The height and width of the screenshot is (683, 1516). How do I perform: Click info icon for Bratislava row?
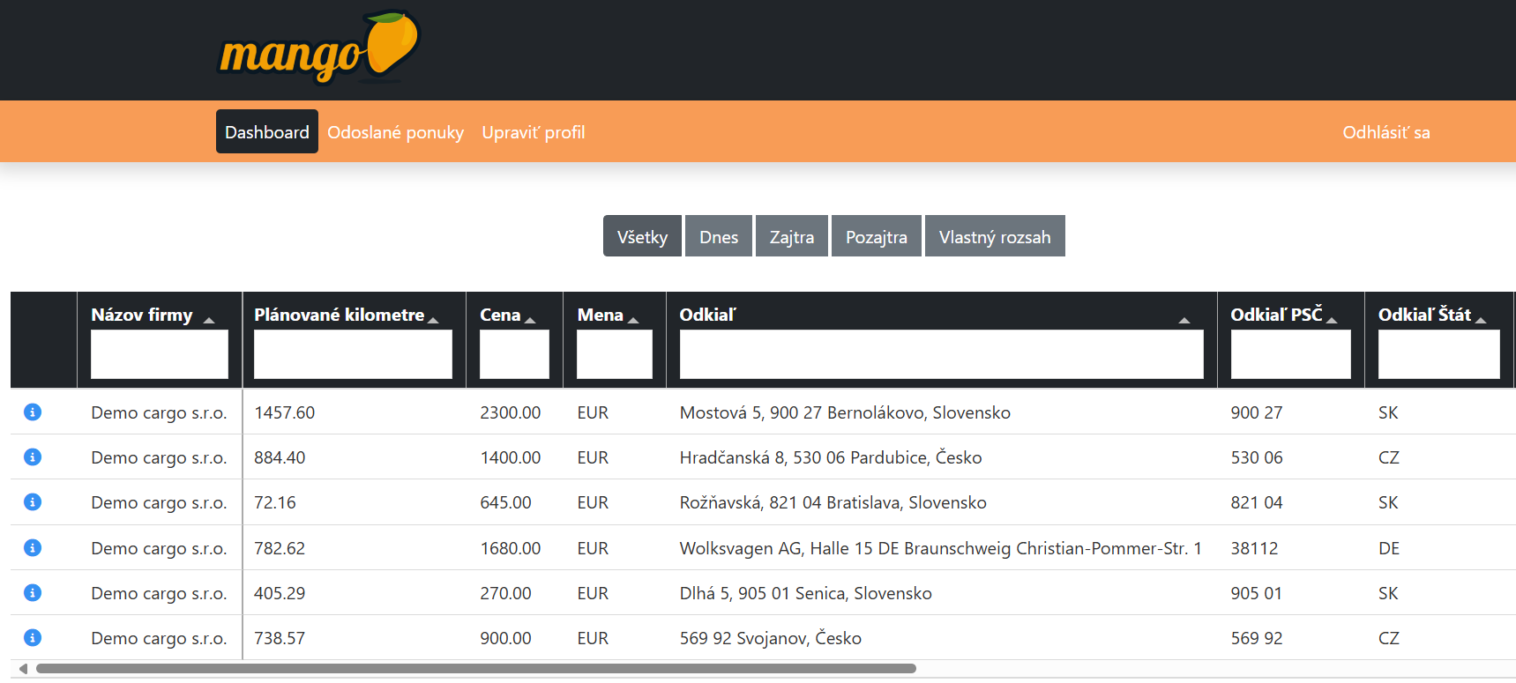pyautogui.click(x=33, y=502)
